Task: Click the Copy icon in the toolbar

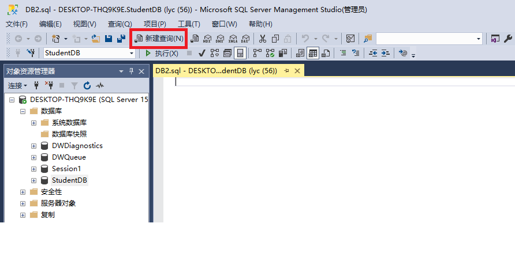Action: point(275,39)
